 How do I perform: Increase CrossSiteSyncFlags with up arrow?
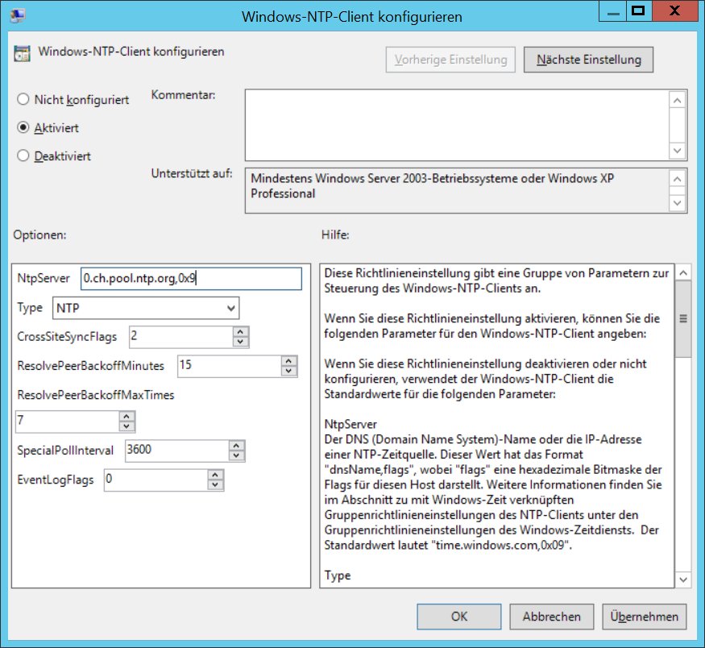pyautogui.click(x=239, y=331)
